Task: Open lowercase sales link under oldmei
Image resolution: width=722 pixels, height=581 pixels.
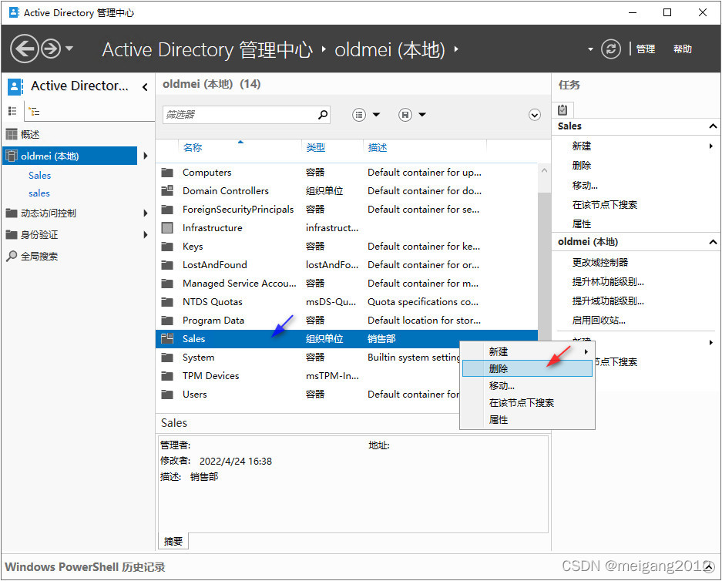Action: coord(39,193)
